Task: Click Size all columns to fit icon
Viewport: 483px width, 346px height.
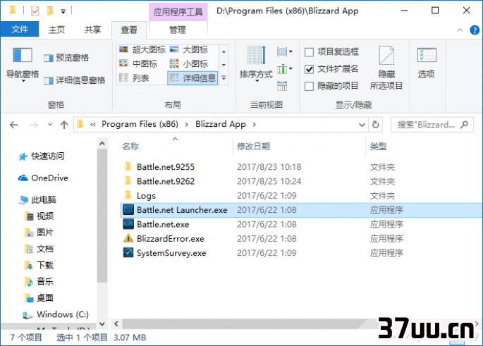Action: click(x=282, y=86)
